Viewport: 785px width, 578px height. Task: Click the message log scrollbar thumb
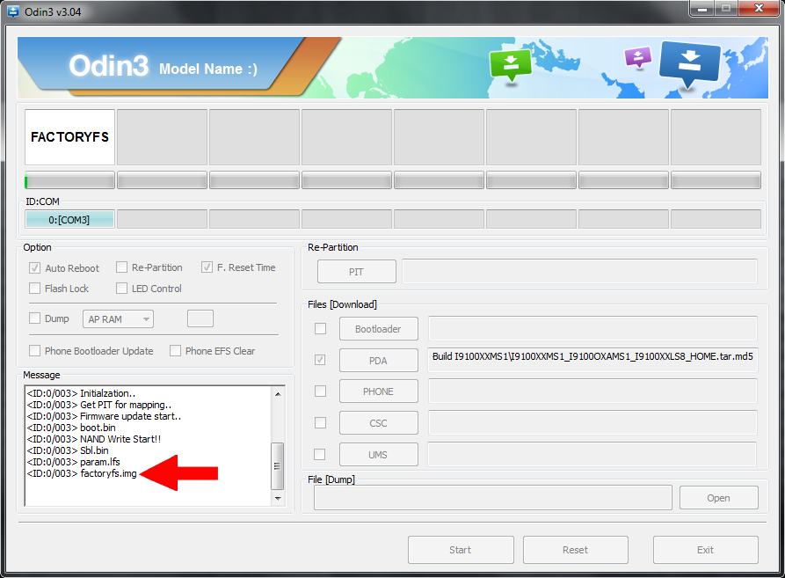point(278,465)
